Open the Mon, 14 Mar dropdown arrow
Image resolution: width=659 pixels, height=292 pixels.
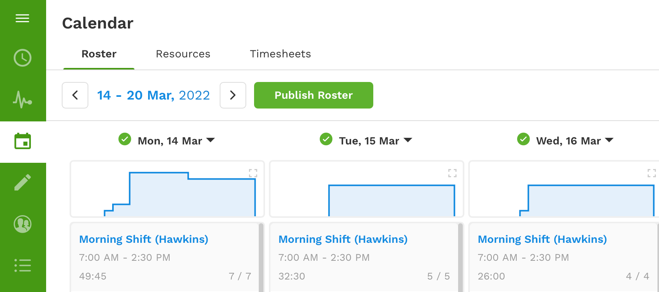211,140
